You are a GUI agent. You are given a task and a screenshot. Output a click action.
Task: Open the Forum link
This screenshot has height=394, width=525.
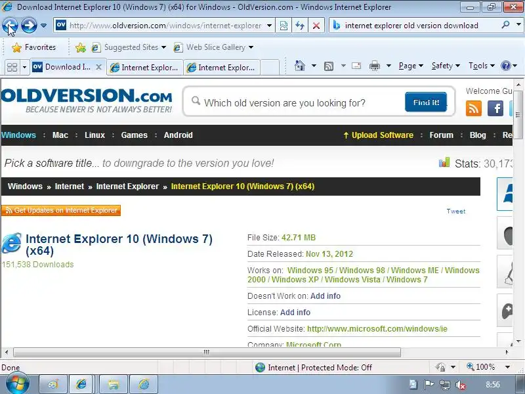point(441,135)
